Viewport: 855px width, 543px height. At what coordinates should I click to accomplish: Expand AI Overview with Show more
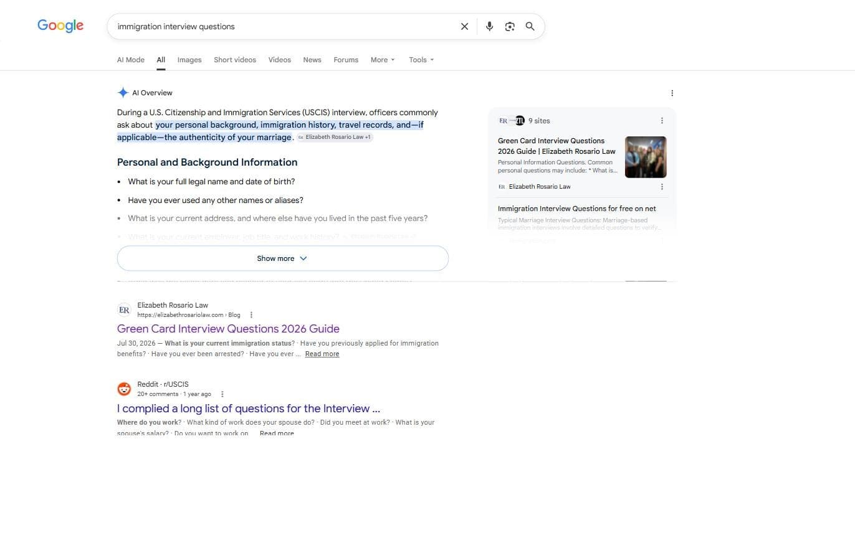coord(283,258)
